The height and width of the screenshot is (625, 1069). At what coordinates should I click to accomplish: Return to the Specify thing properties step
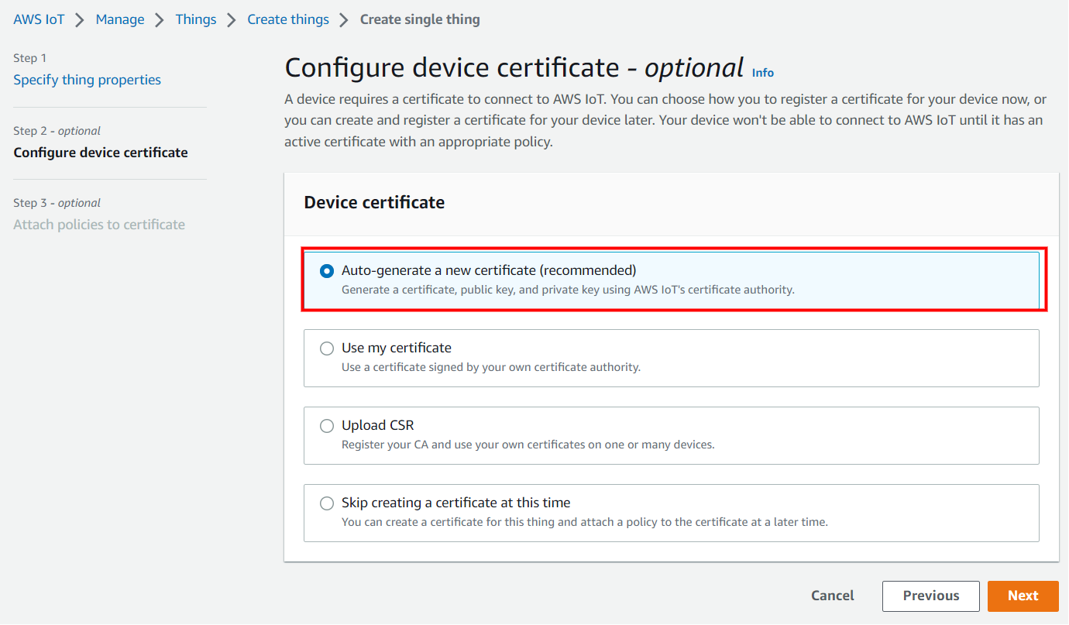(87, 79)
